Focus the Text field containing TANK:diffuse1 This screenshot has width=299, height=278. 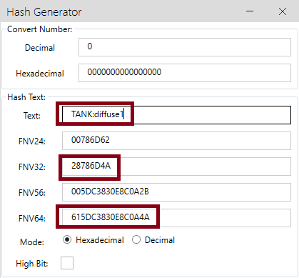coord(176,115)
